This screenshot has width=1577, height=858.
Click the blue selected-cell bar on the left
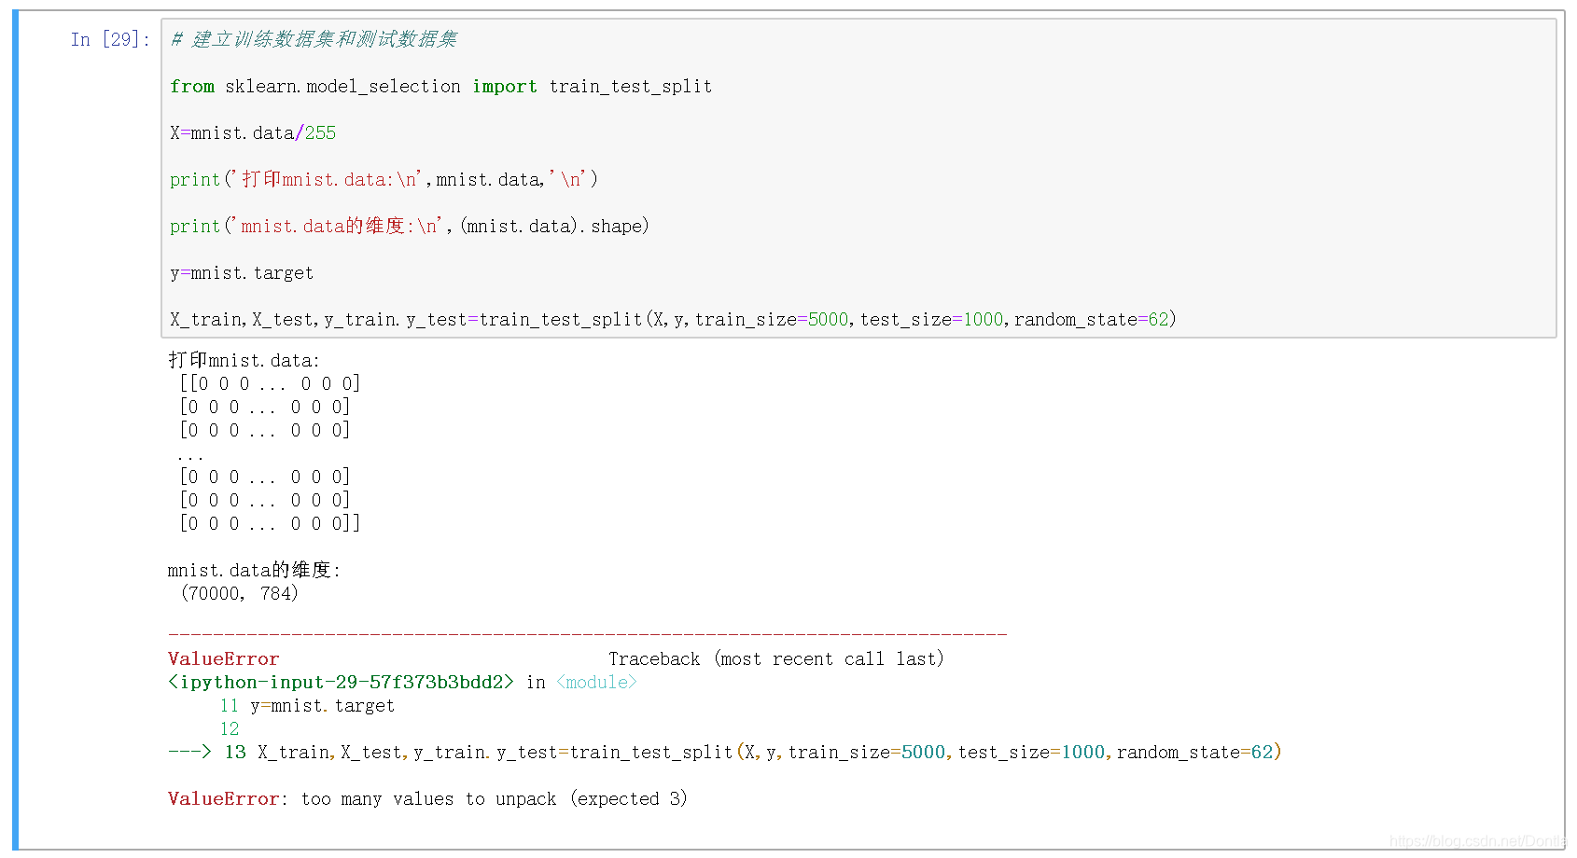pos(15,430)
